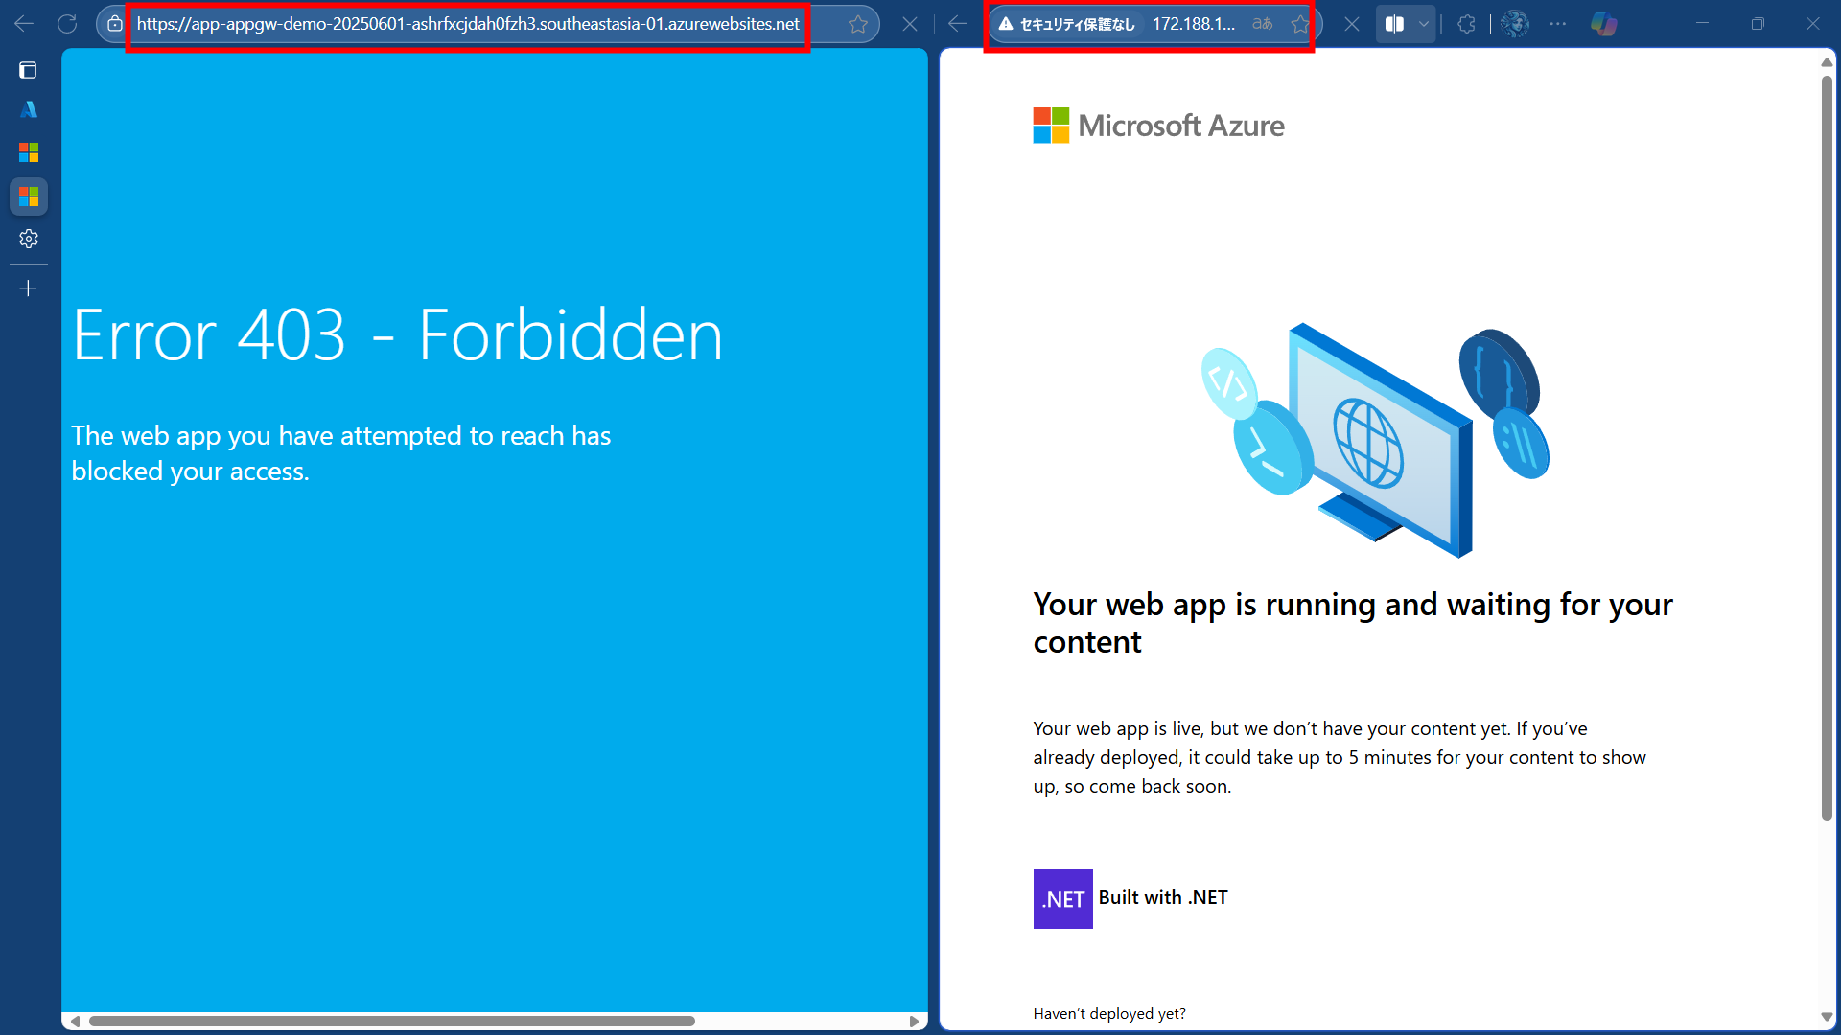View site info via the lock icon
Screen dimensions: 1841x1035
(x=114, y=24)
